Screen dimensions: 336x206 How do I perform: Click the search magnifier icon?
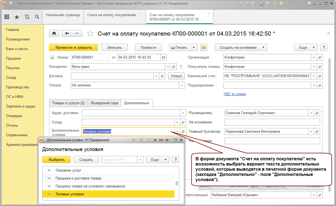37,17
